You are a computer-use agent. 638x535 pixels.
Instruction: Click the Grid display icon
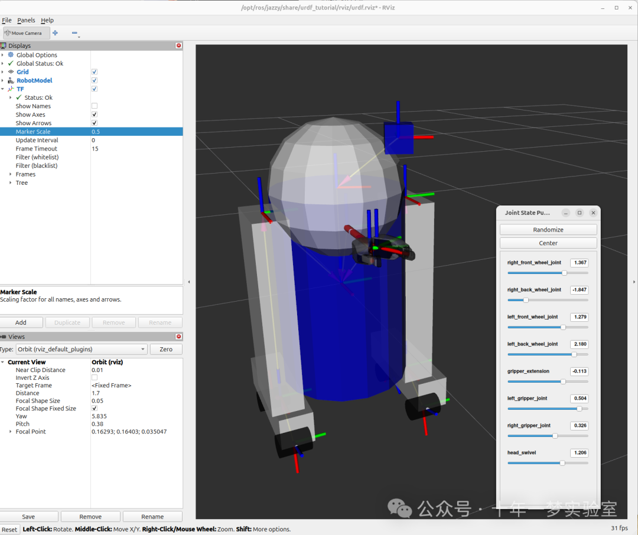pos(11,71)
